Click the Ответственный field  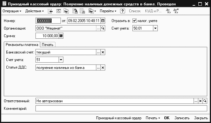[115, 101]
